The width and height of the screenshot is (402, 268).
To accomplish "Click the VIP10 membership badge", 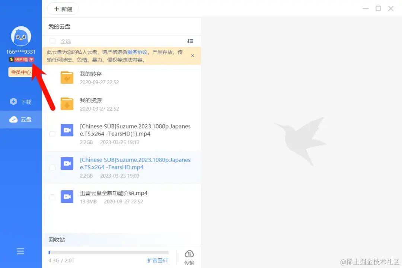I will (x=21, y=60).
